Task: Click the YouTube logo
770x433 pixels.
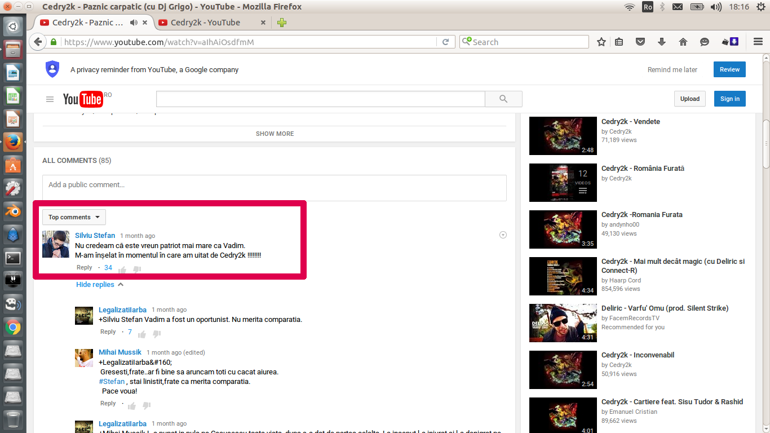Action: click(83, 99)
